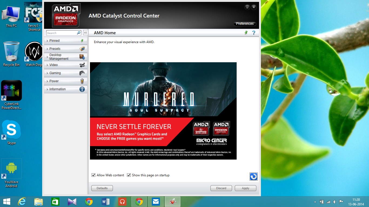Expand the Presets section arrow
This screenshot has height=207, width=369.
coord(47,49)
